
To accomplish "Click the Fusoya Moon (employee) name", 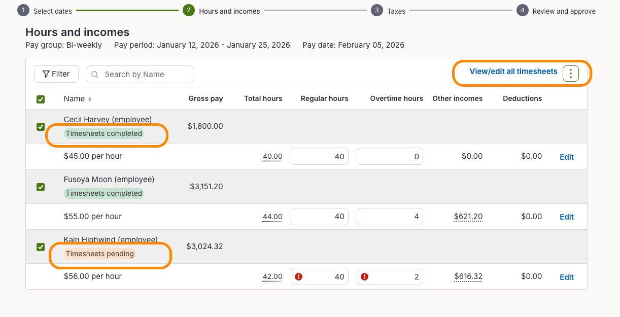I will [109, 180].
